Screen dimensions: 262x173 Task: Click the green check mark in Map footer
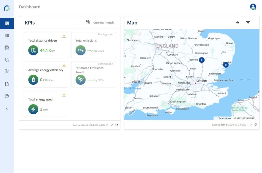point(251,125)
